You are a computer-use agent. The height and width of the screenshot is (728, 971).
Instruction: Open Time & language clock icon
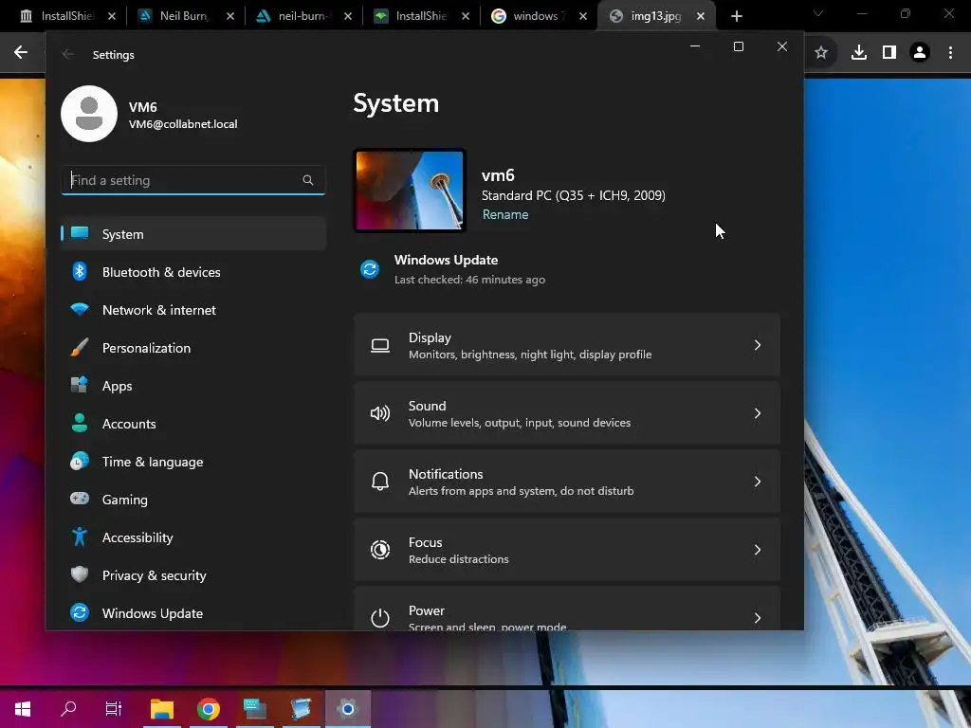pyautogui.click(x=80, y=462)
